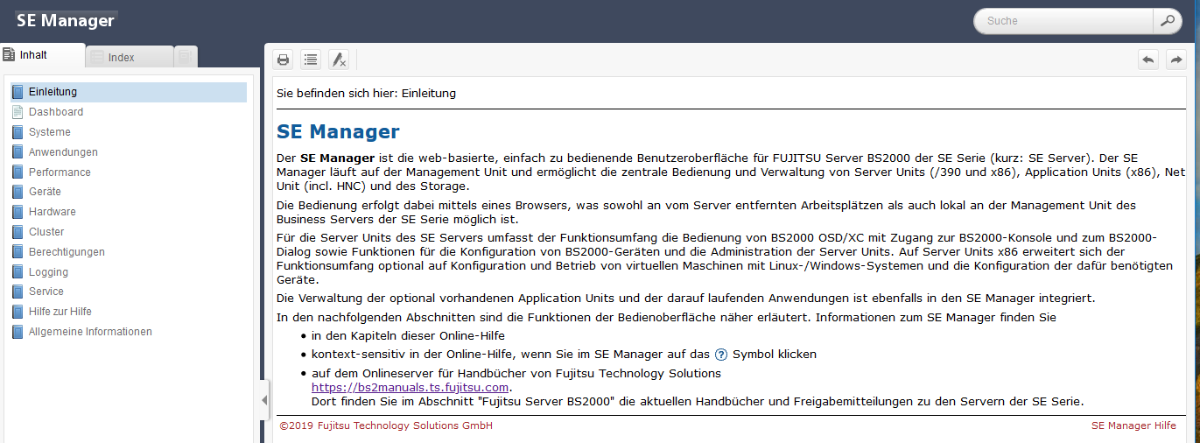The width and height of the screenshot is (1200, 443).
Task: Open the Dashboard topic
Action: click(56, 112)
